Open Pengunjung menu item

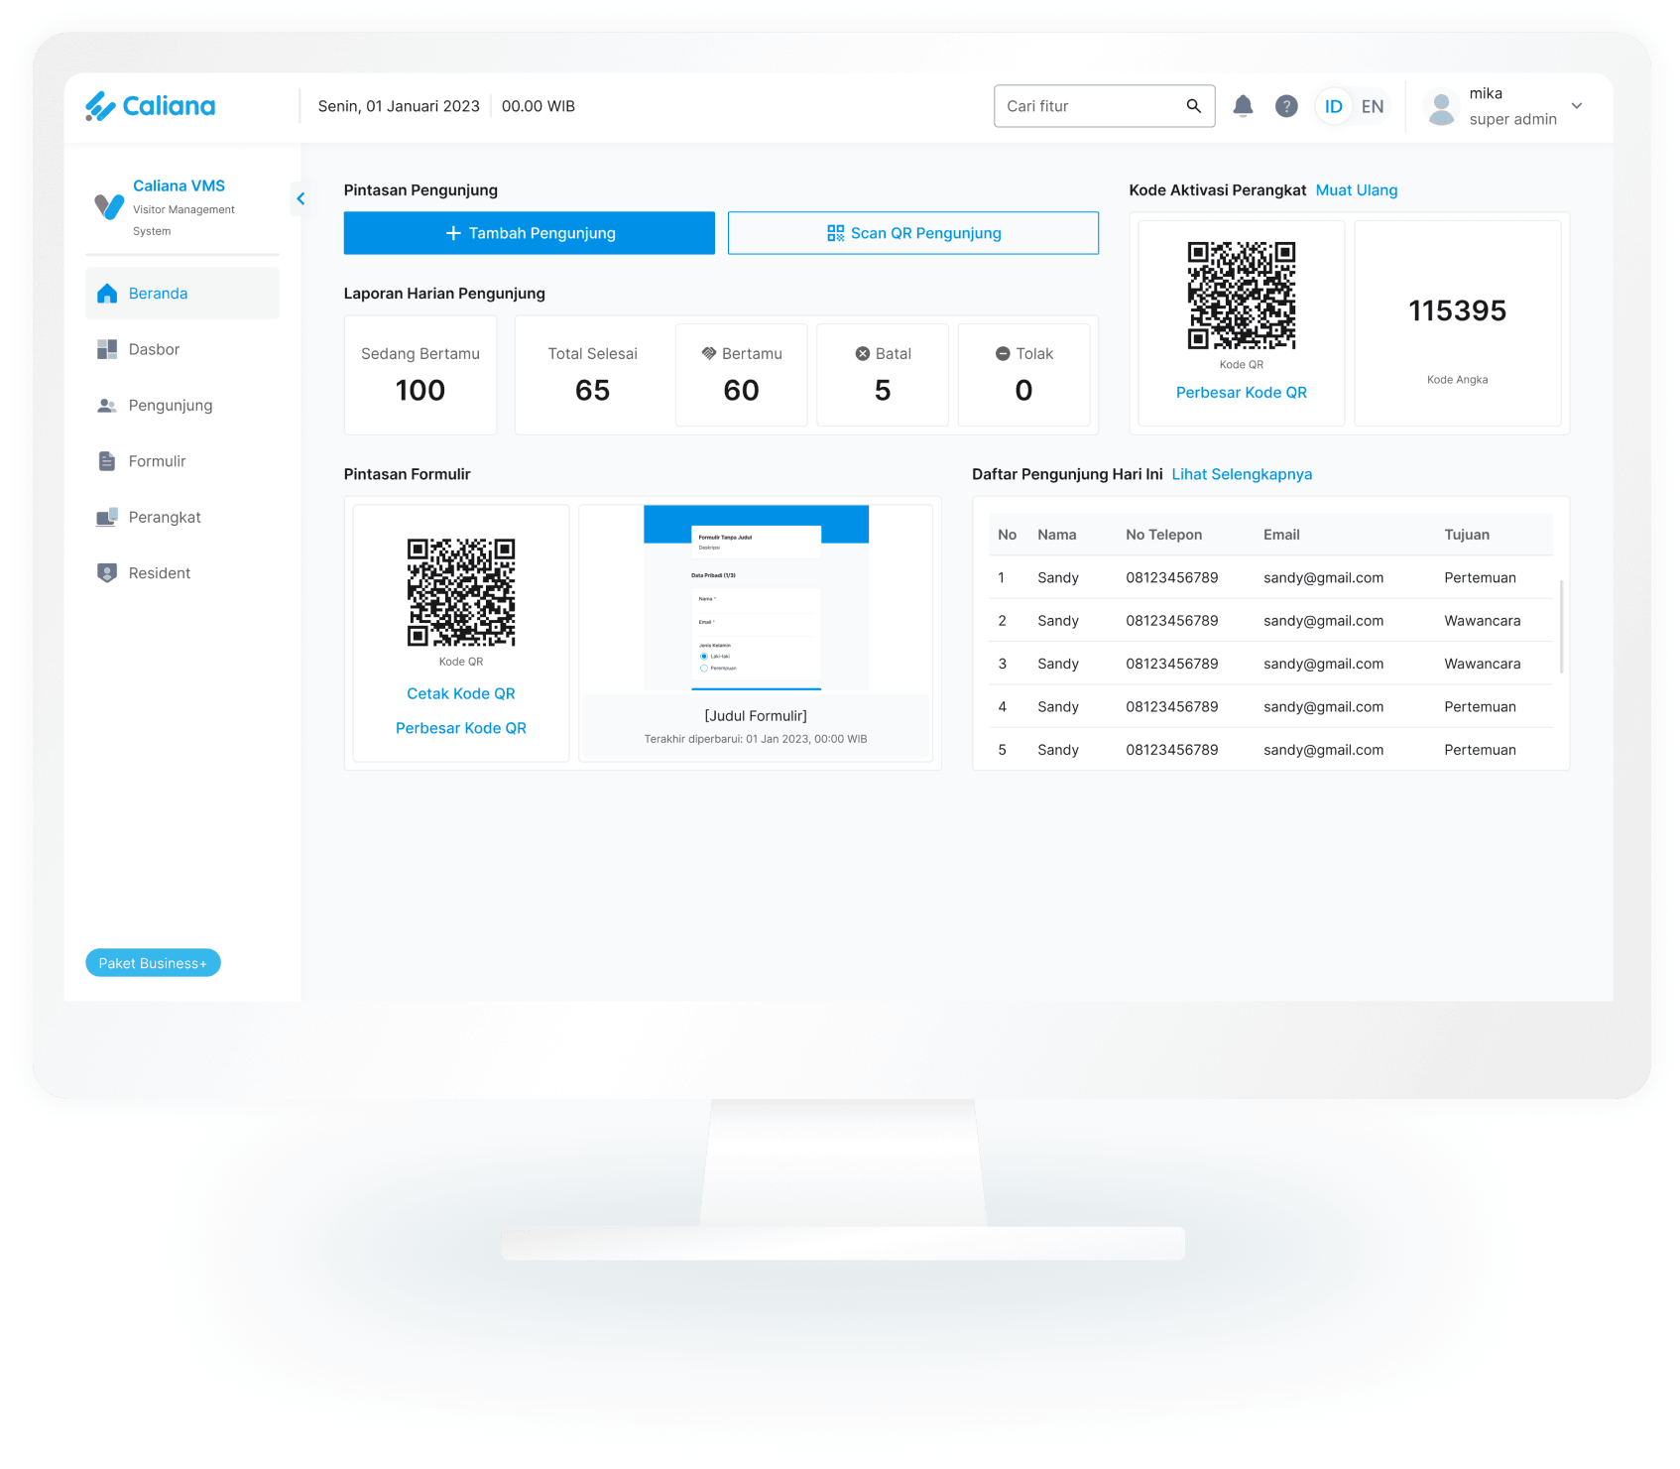click(182, 406)
